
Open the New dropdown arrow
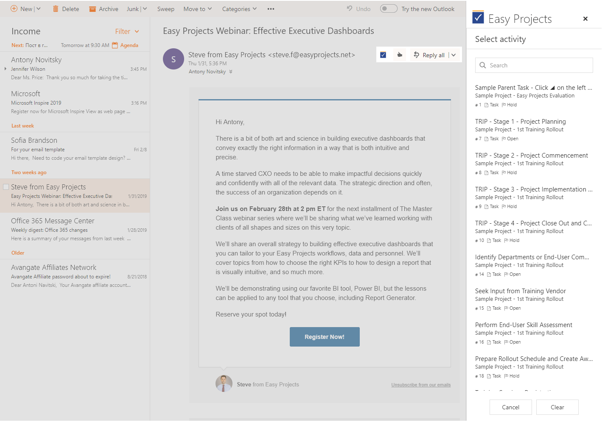click(39, 9)
